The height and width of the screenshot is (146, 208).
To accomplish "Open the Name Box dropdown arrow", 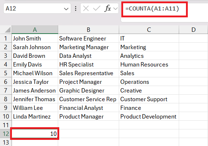I will point(66,9).
